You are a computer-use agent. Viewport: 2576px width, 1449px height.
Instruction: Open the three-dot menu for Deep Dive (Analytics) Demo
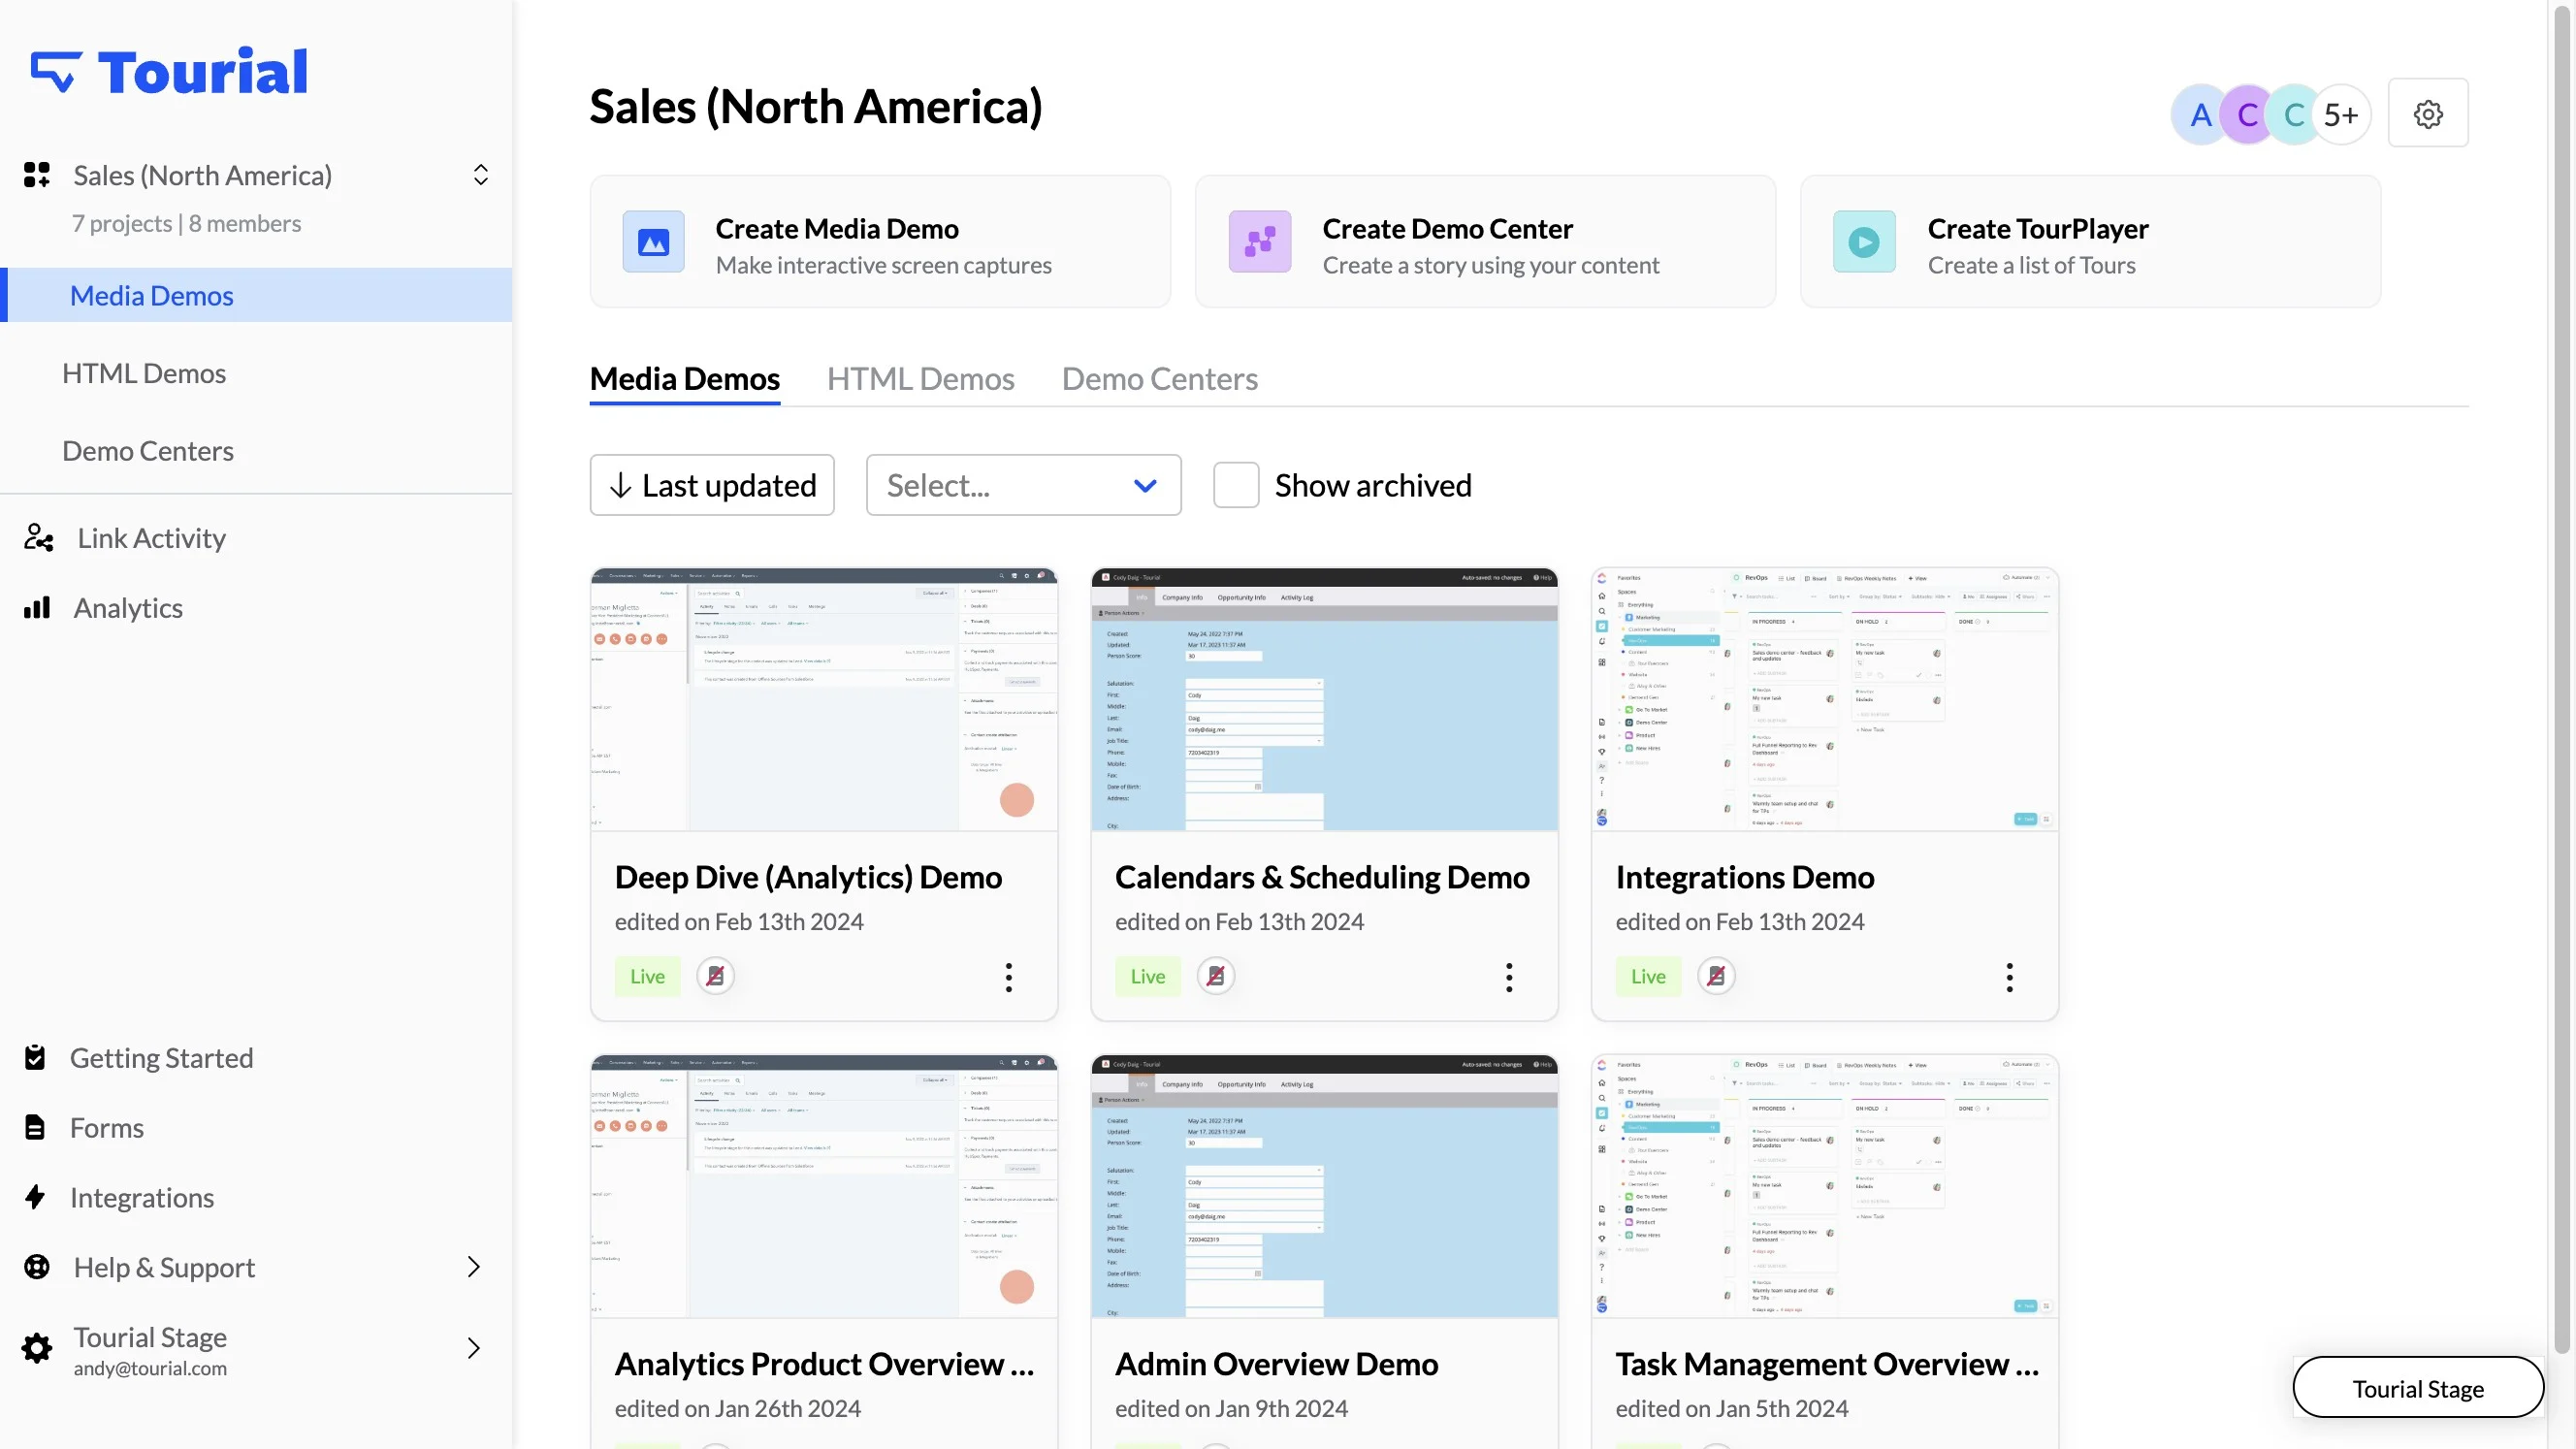click(1009, 977)
